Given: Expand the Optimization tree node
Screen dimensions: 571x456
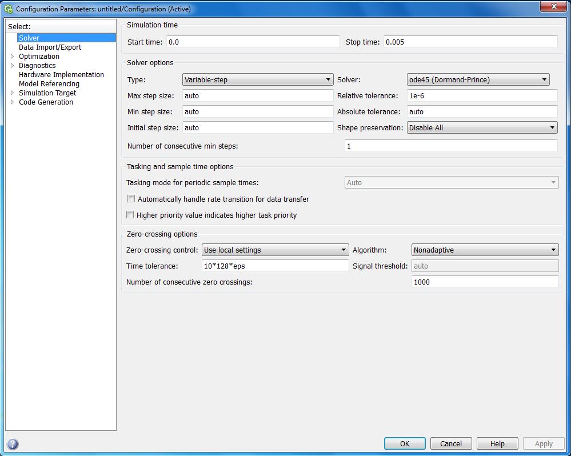Looking at the screenshot, I should [x=13, y=57].
